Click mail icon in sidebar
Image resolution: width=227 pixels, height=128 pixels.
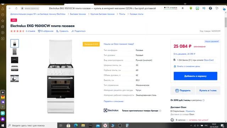3,97
